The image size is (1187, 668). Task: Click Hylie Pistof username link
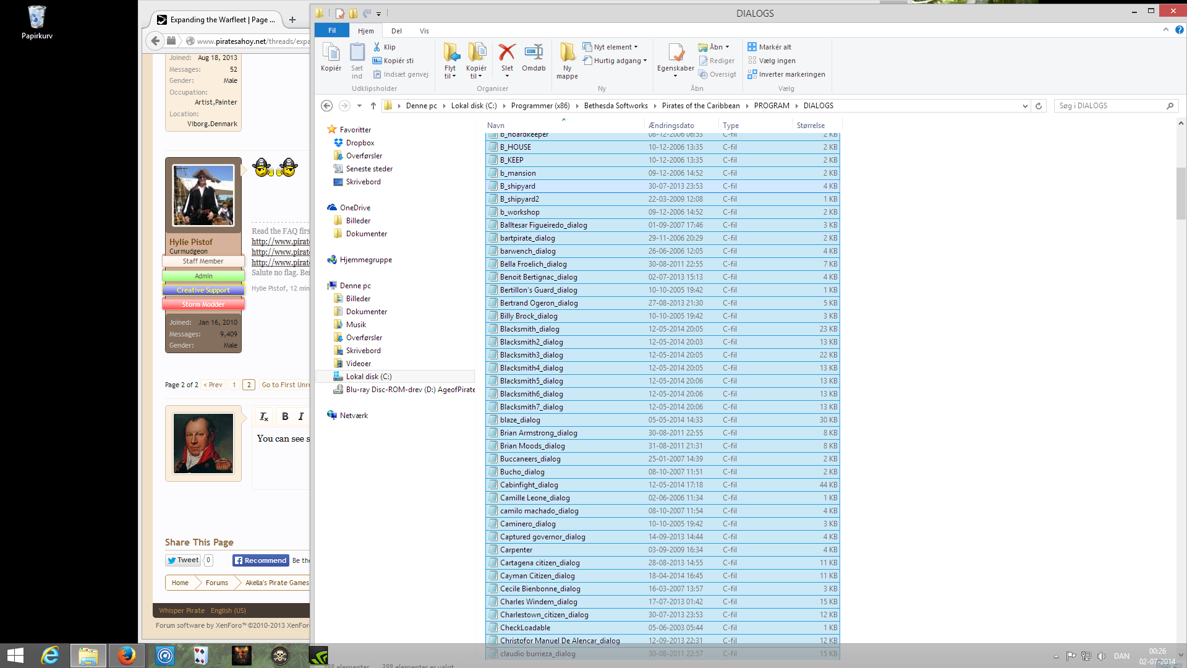click(190, 242)
